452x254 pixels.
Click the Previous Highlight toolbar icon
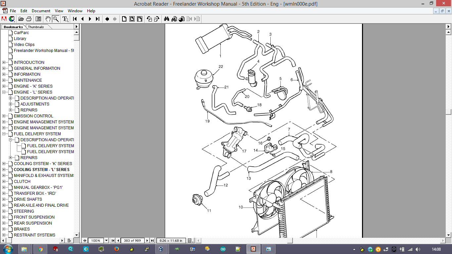pyautogui.click(x=189, y=19)
